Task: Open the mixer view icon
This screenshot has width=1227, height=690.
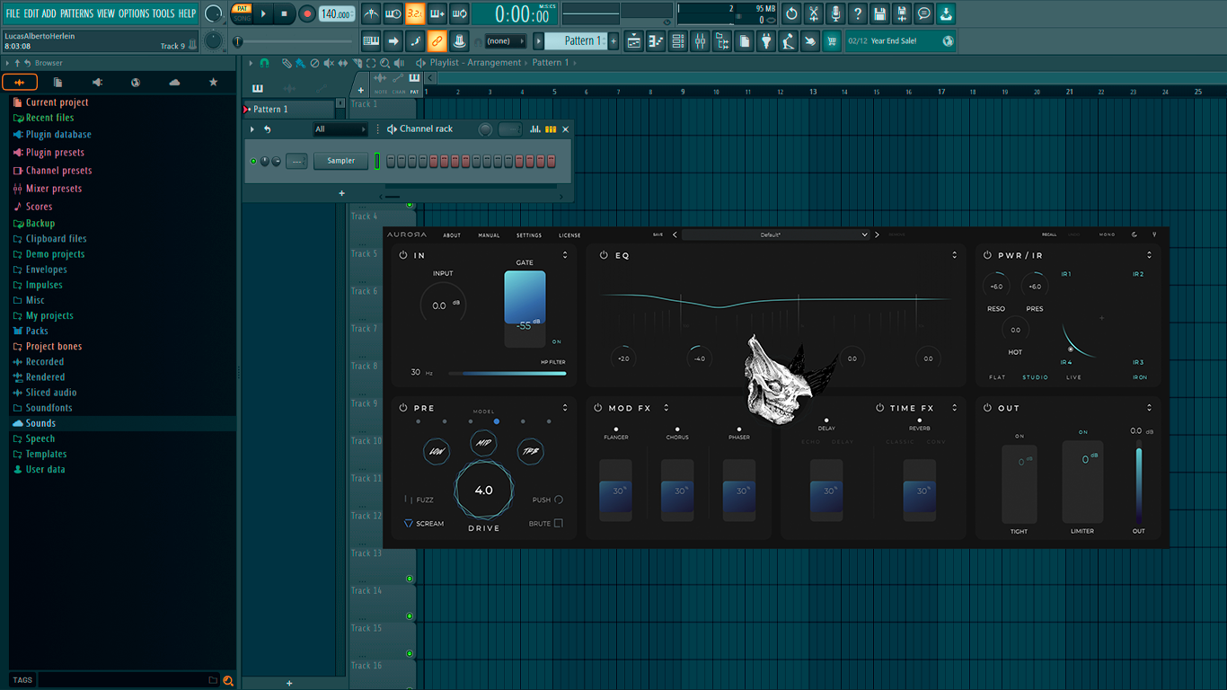Action: [700, 41]
